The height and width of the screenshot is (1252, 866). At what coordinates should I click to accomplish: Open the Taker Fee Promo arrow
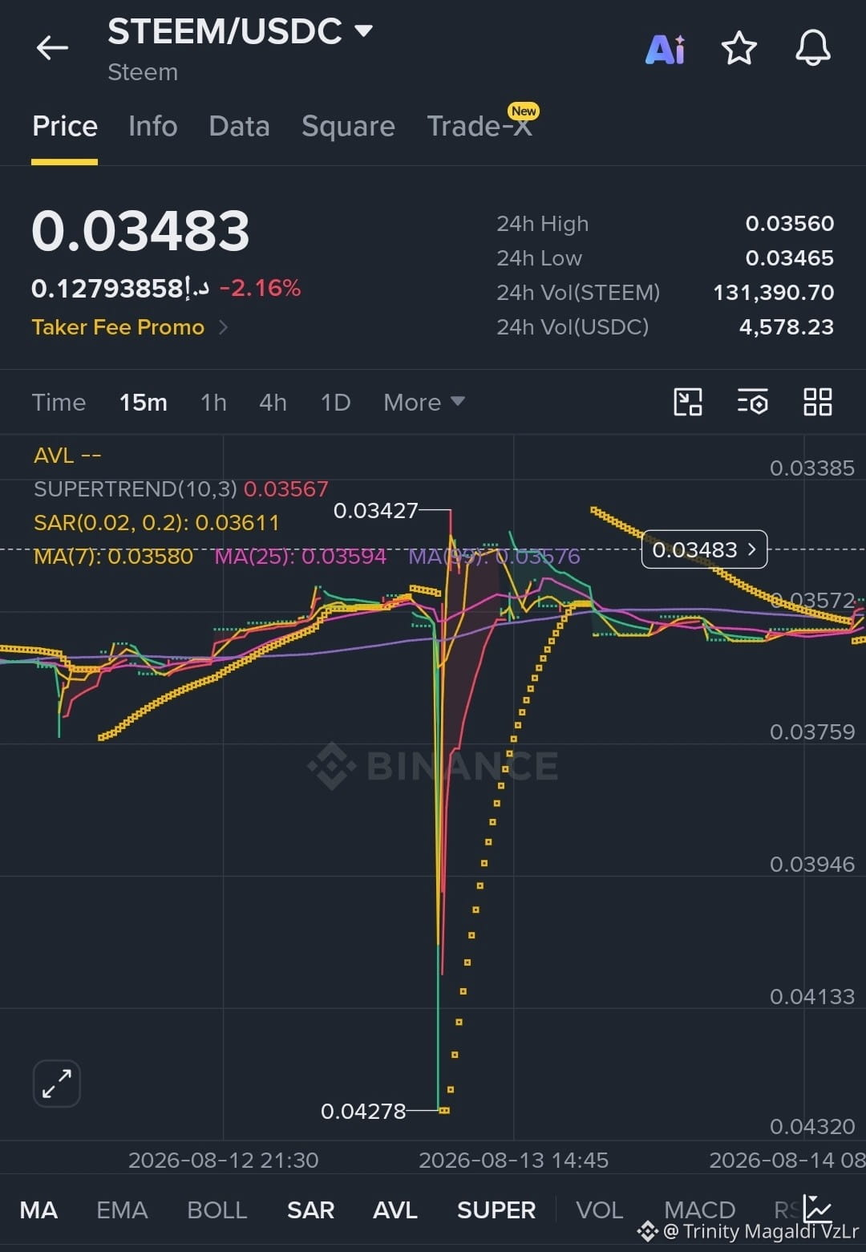coord(224,327)
